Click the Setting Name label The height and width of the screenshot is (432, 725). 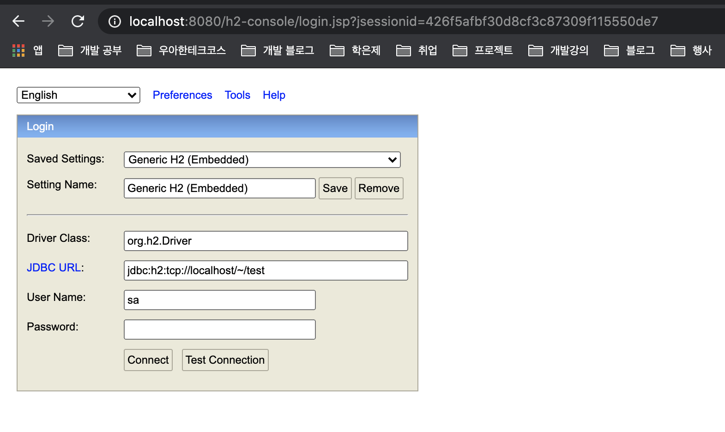tap(62, 185)
